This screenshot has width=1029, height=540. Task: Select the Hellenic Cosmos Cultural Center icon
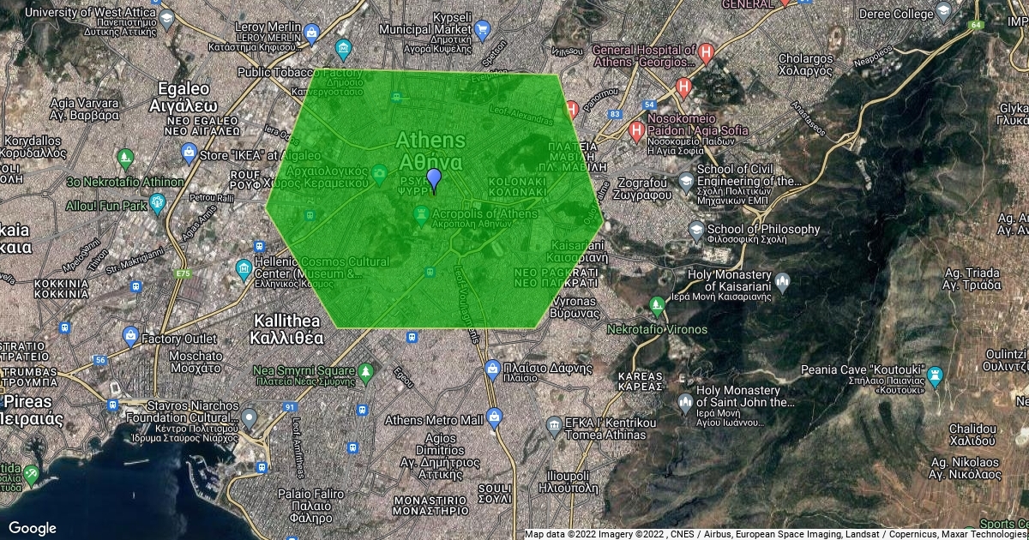coord(244,268)
